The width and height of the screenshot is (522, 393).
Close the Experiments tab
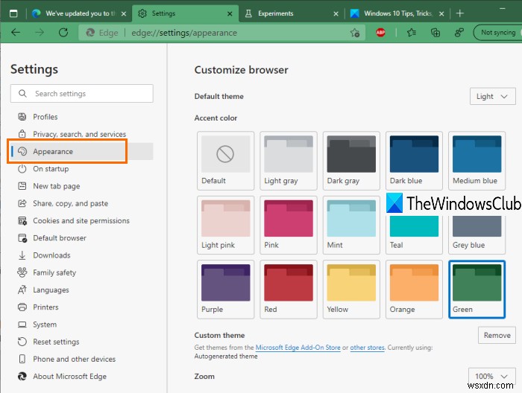coord(336,13)
